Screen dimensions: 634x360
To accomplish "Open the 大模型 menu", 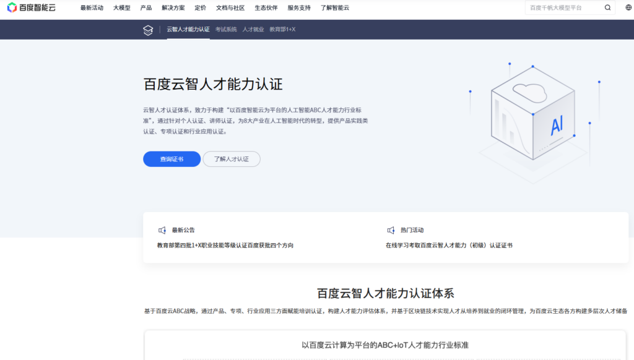I will [x=121, y=8].
